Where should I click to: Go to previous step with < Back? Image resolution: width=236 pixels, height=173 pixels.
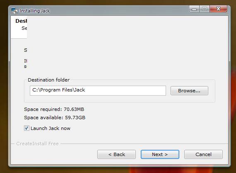click(116, 154)
